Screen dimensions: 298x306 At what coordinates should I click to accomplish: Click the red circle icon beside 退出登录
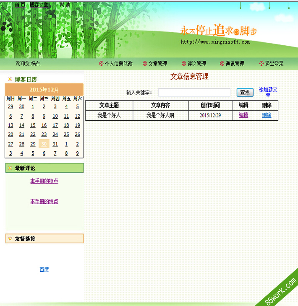(261, 63)
